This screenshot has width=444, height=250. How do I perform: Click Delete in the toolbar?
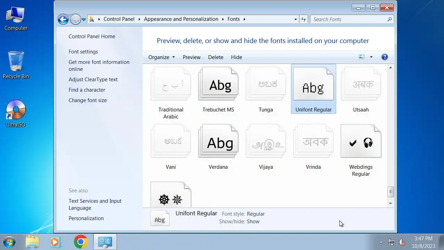216,57
